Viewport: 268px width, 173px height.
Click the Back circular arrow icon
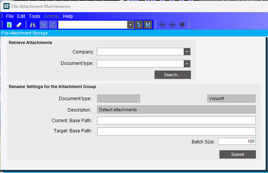tap(162, 25)
